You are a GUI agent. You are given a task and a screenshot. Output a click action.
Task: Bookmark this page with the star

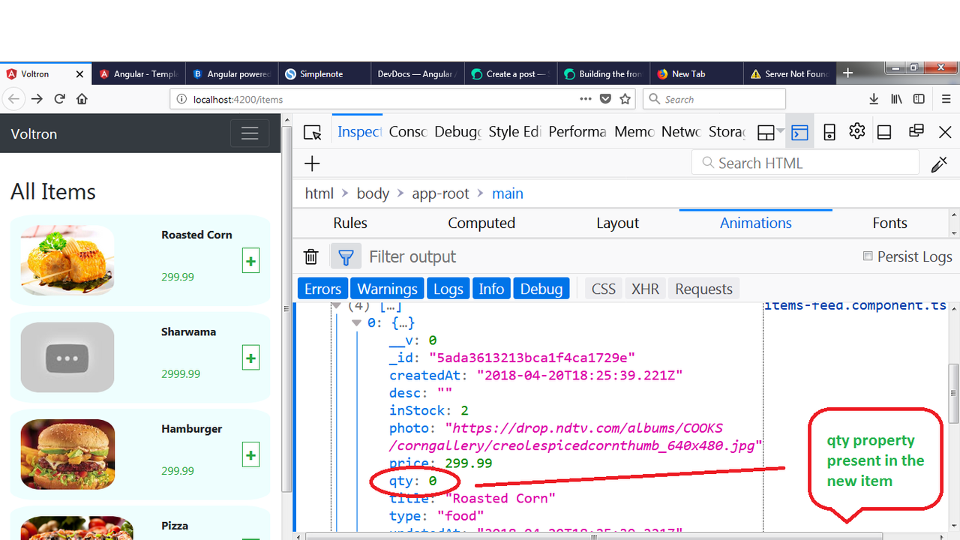(625, 99)
